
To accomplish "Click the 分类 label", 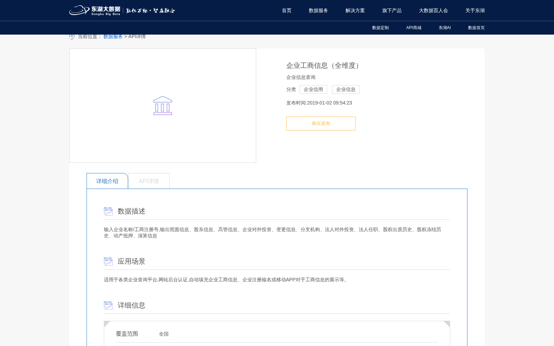I will tap(291, 89).
